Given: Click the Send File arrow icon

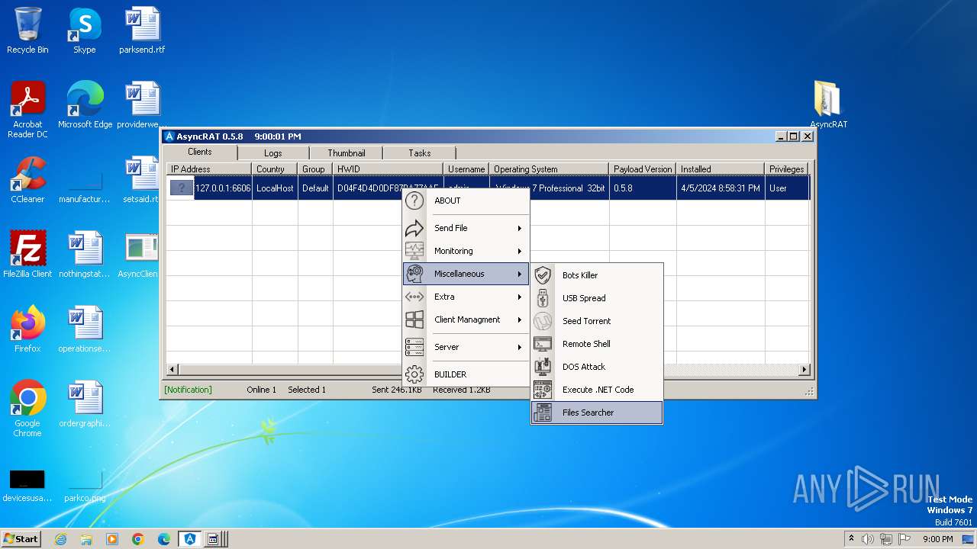Looking at the screenshot, I should (x=414, y=228).
